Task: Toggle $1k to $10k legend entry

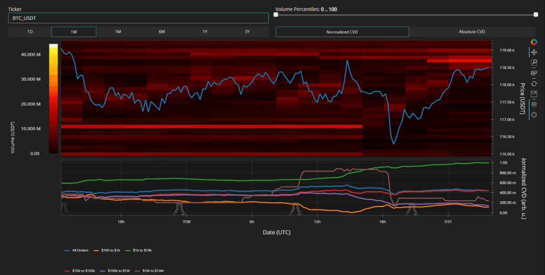Action: (138, 250)
